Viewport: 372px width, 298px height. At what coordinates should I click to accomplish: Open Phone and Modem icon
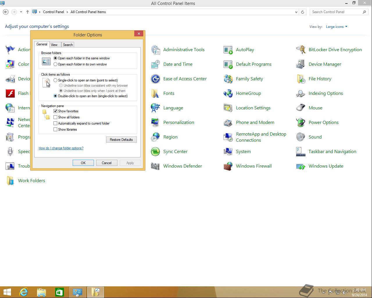click(228, 123)
